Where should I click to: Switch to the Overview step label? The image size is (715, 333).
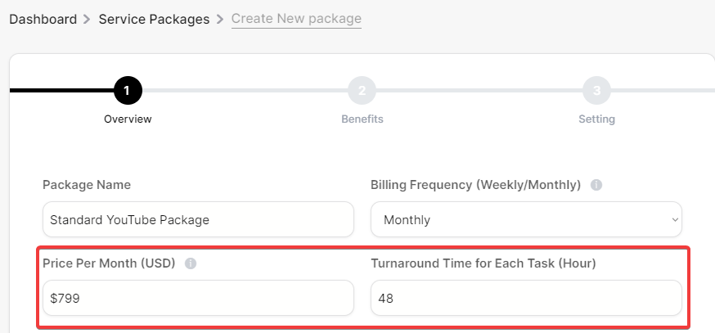[x=128, y=119]
